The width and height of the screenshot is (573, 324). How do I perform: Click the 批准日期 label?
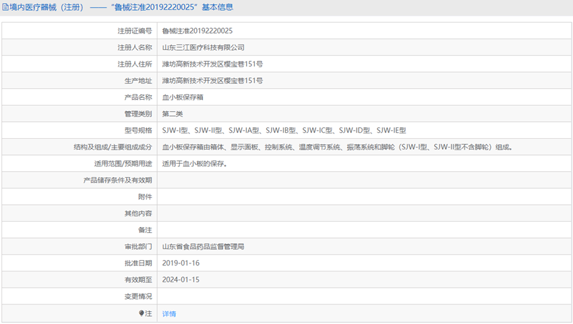[x=138, y=263]
